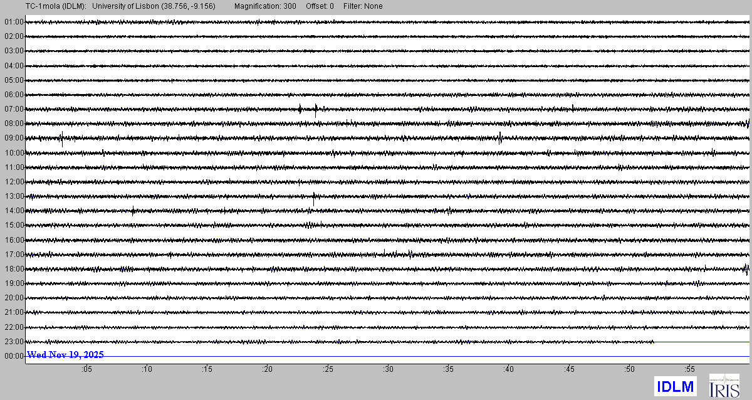Click the blue IDLM station badge
The image size is (752, 400).
(676, 387)
